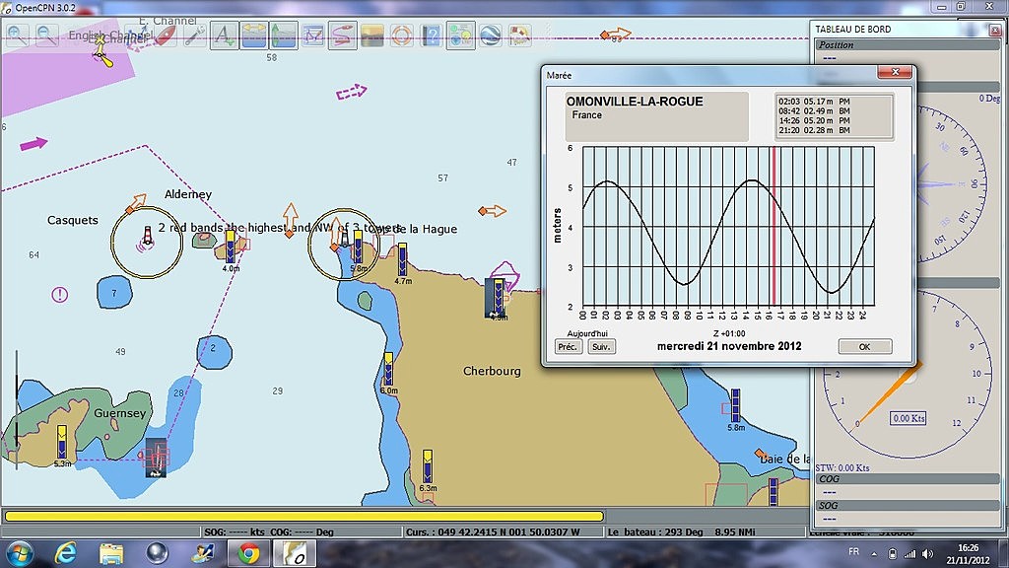This screenshot has width=1009, height=568.
Task: Open Google Chrome from the taskbar
Action: point(248,553)
